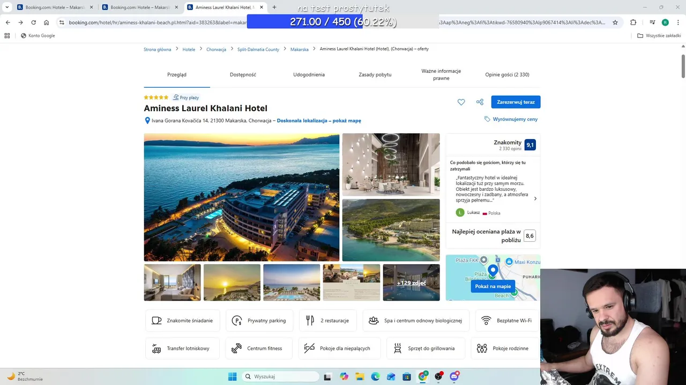Open OBS Studio from the taskbar
Screen dimensions: 686x385
tap(438, 376)
